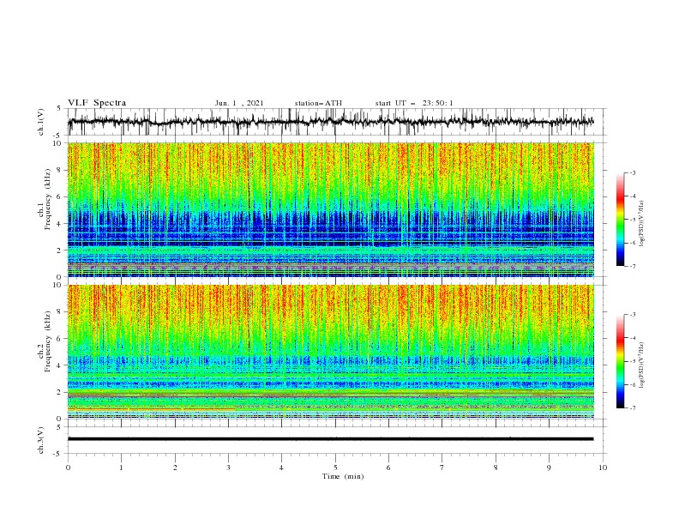The height and width of the screenshot is (525, 679).
Task: Click the ch.1 PSD color scale bar
Action: coord(620,220)
